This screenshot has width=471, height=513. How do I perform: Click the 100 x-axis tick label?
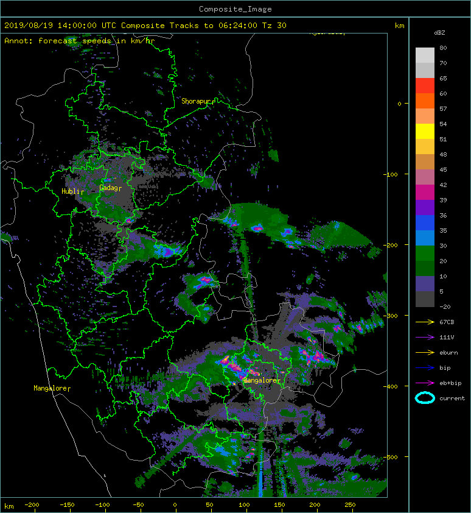click(244, 505)
